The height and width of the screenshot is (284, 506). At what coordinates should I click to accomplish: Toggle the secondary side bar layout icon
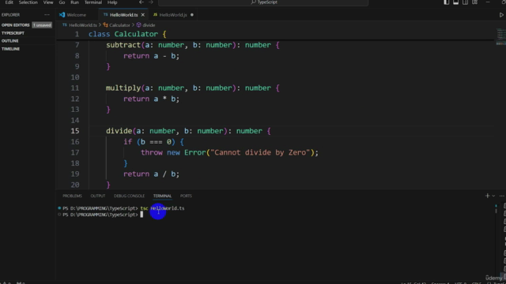(465, 2)
